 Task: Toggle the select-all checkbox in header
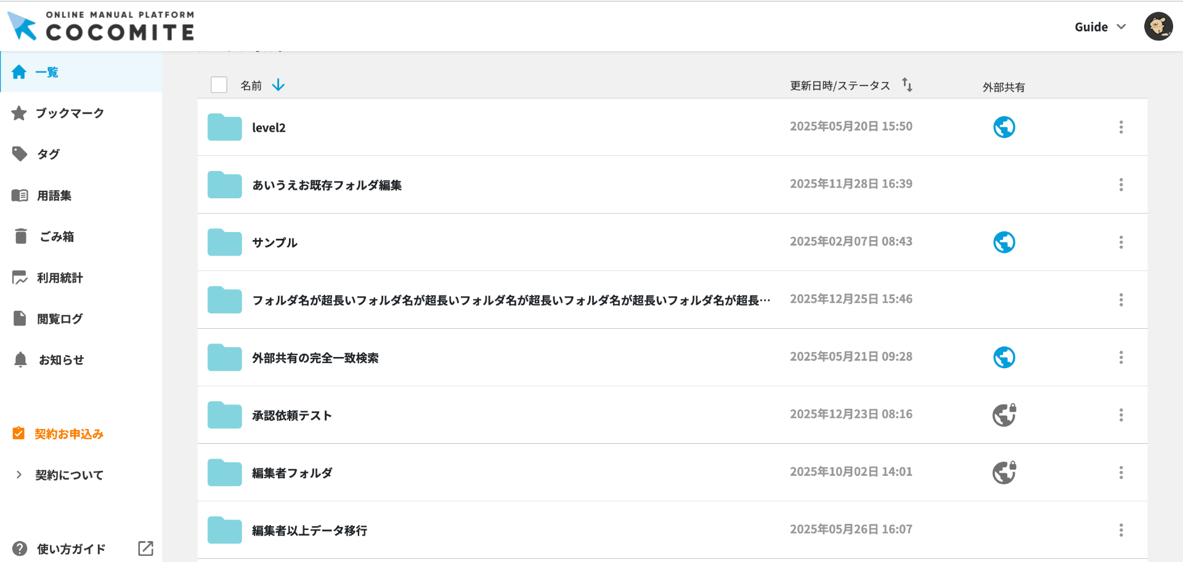pyautogui.click(x=219, y=85)
